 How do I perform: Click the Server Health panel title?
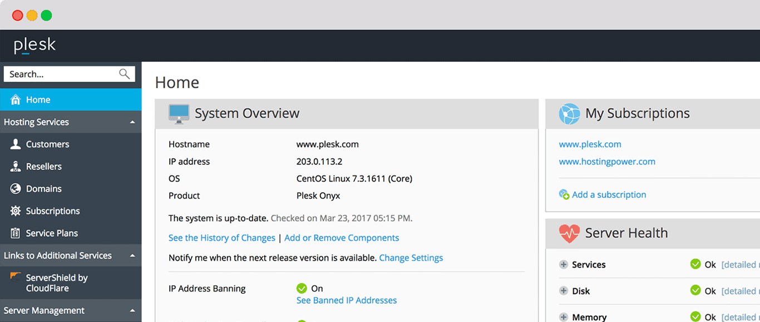pyautogui.click(x=626, y=233)
